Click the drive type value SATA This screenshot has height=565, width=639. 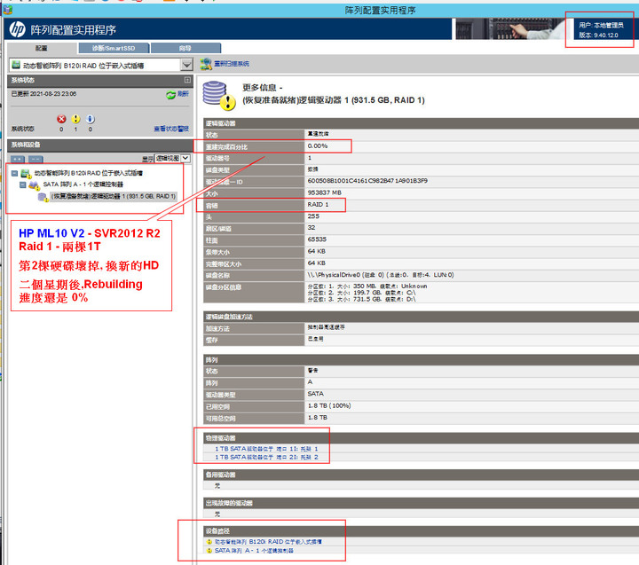(x=315, y=394)
